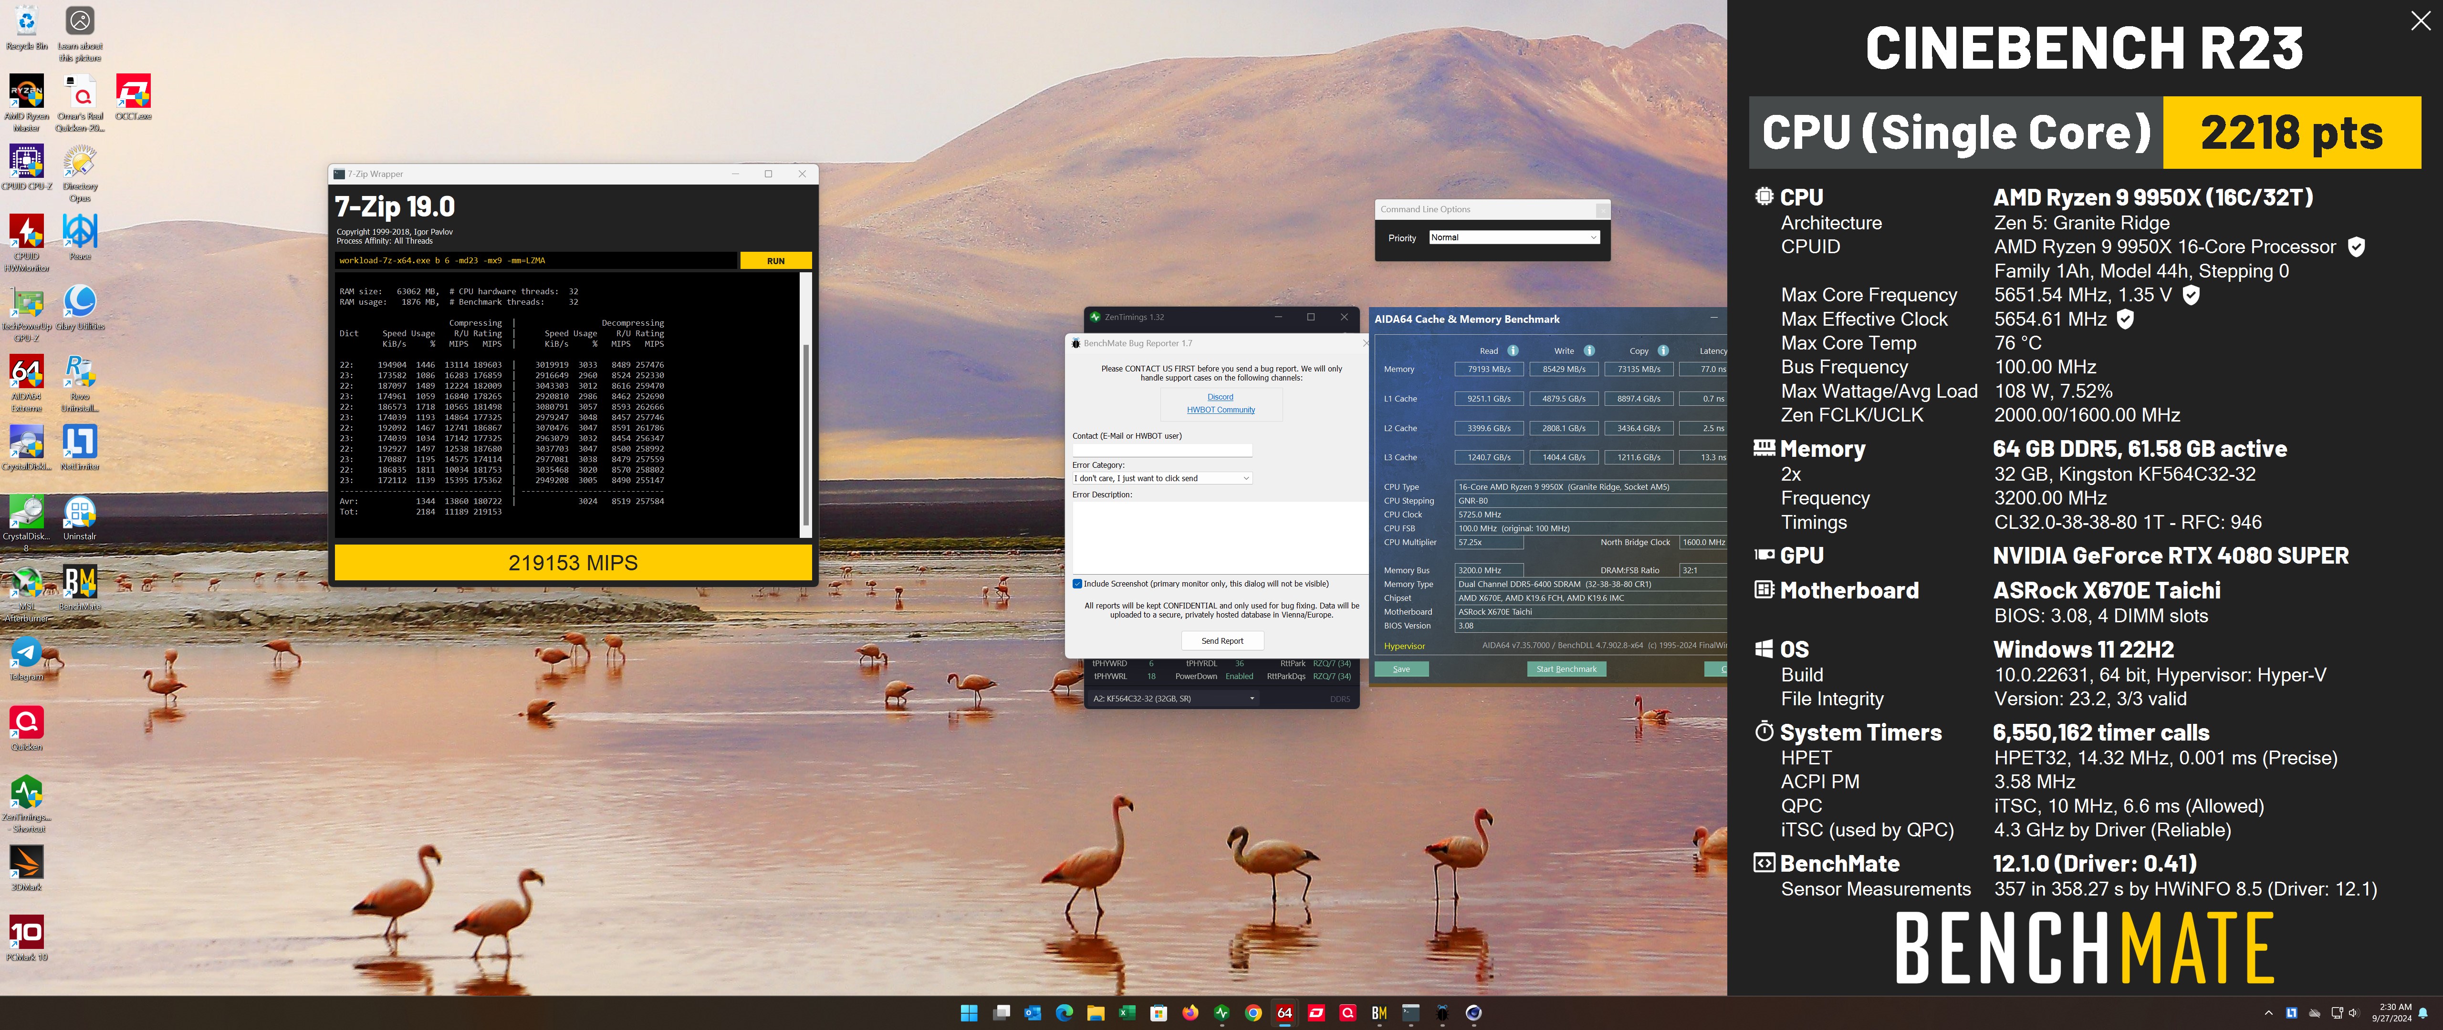Open MSI Afterburner desktop shortcut

(27, 594)
